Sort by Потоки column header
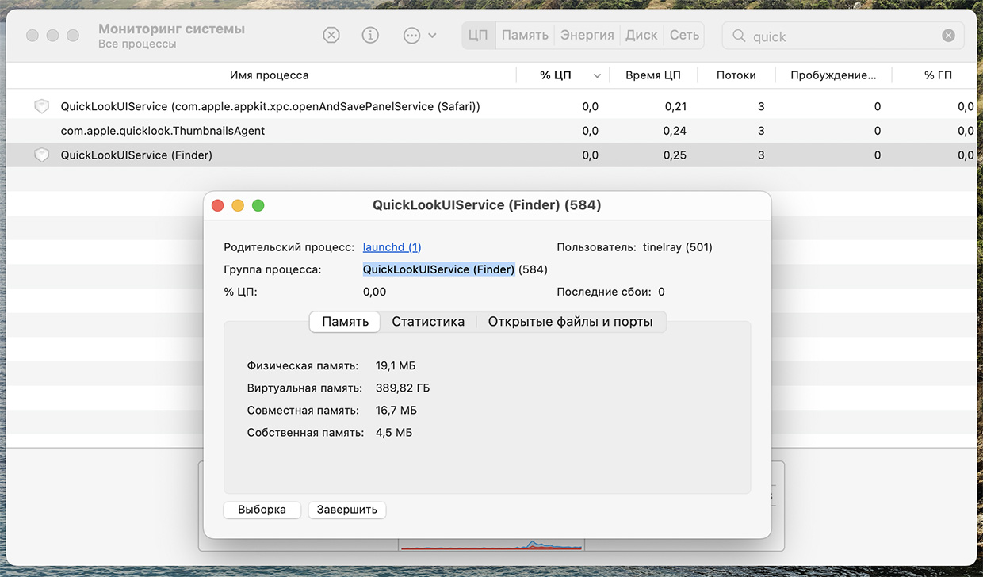 click(736, 75)
